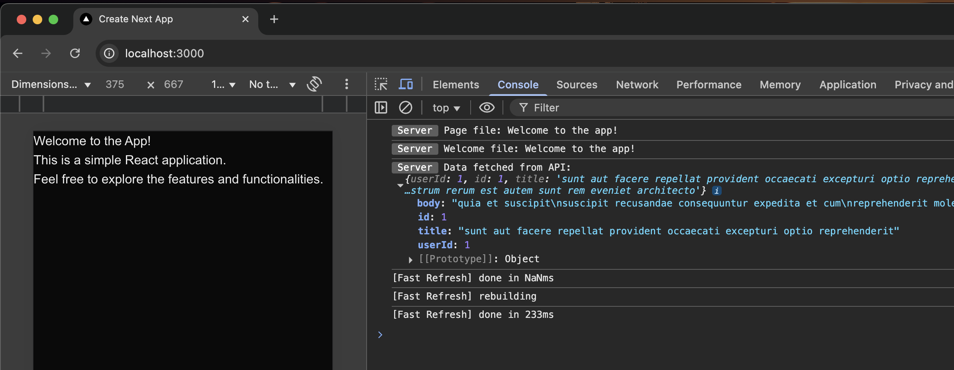
Task: Open the No throttling dropdown
Action: coord(273,84)
